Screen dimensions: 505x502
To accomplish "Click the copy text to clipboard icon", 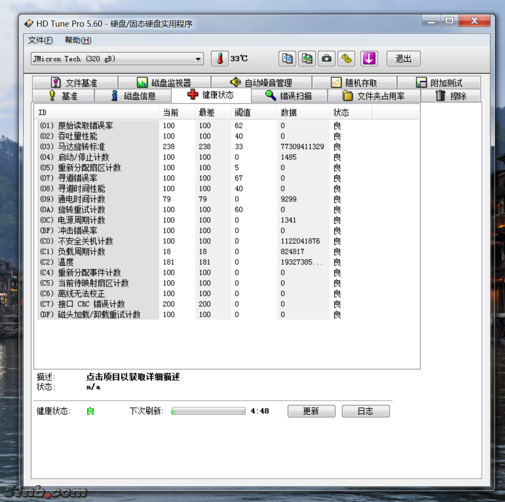I will [287, 59].
